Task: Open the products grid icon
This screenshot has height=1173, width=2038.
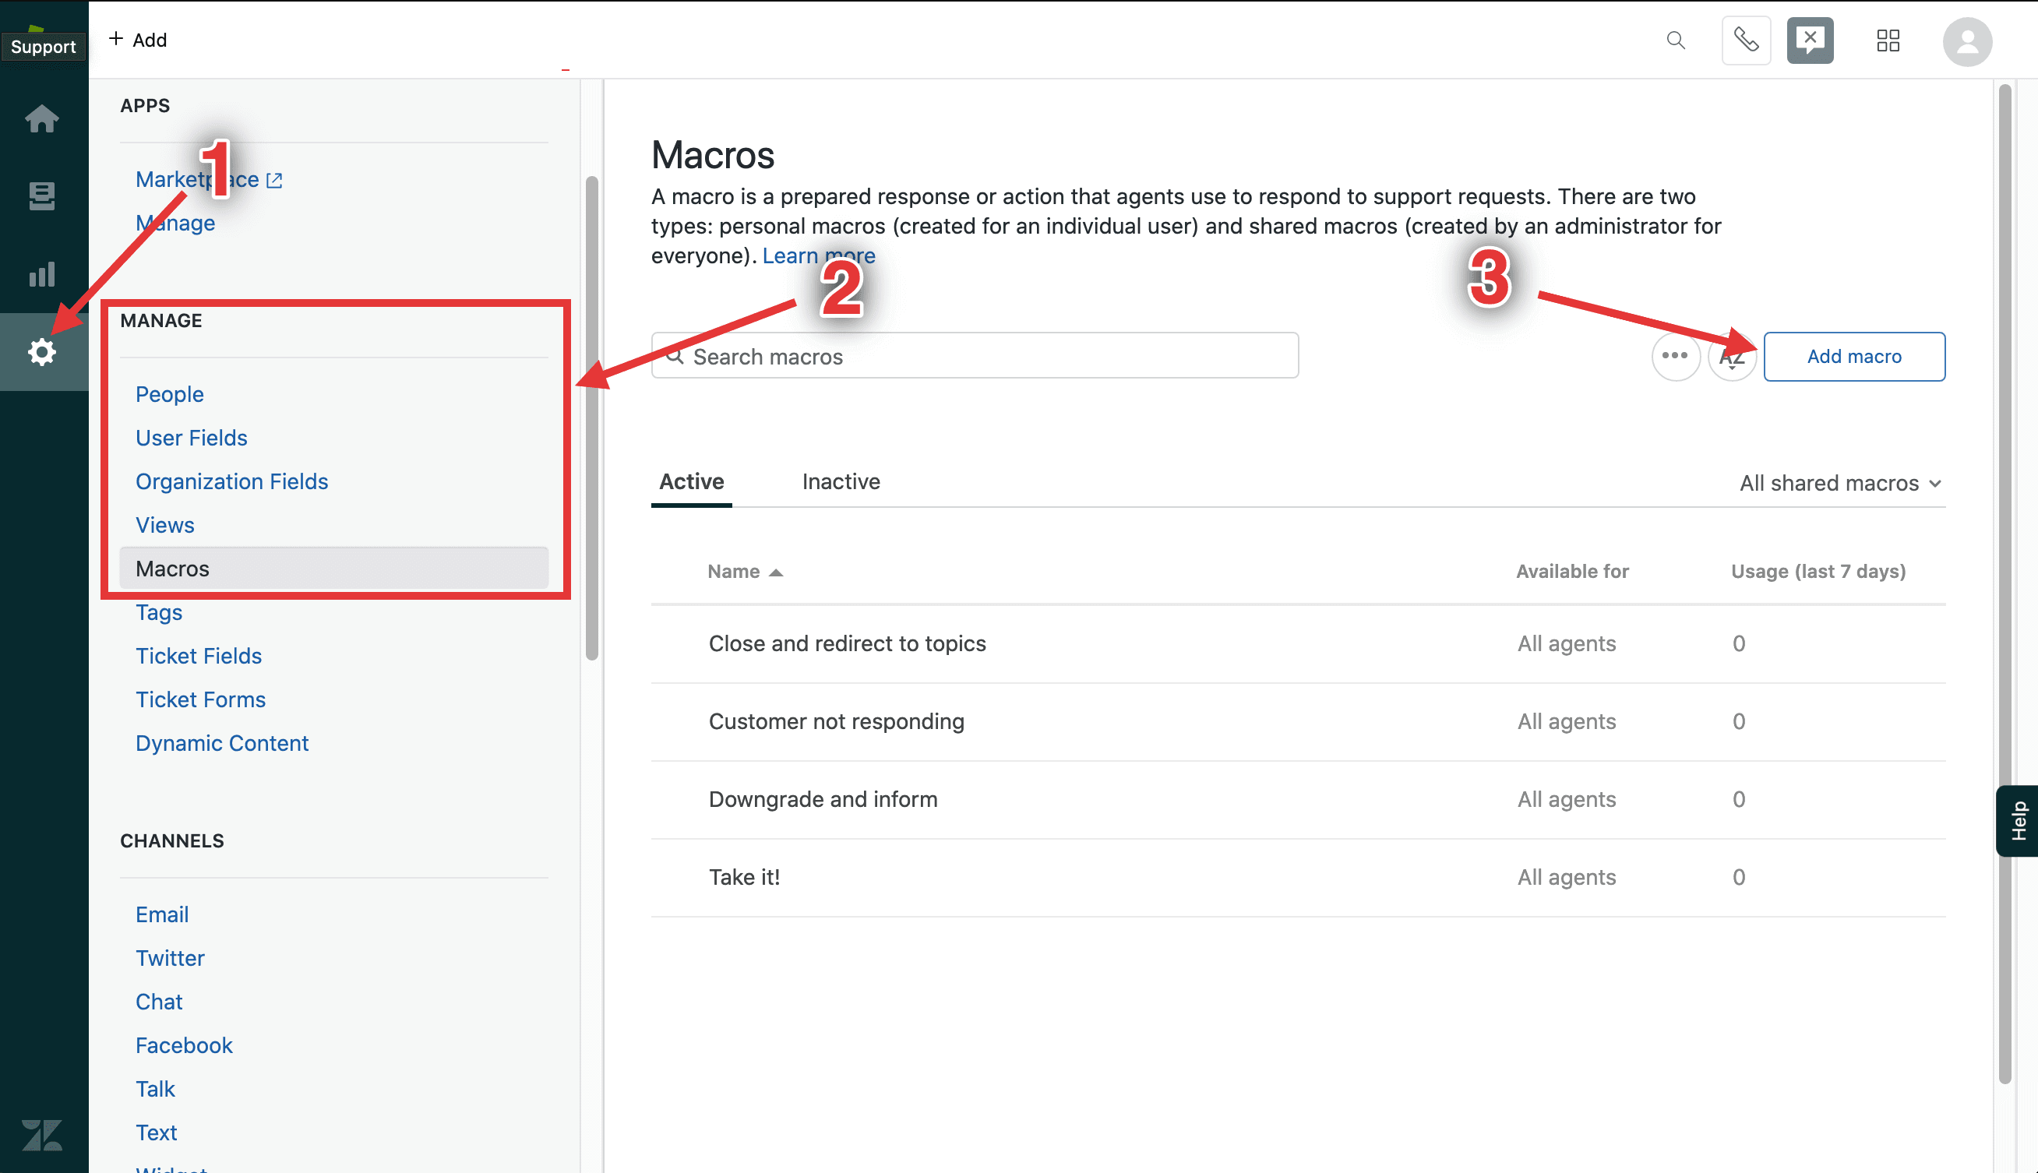Action: (1888, 41)
